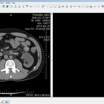Toggle the black crosshair cursor tool
The width and height of the screenshot is (104, 104).
point(91,6)
